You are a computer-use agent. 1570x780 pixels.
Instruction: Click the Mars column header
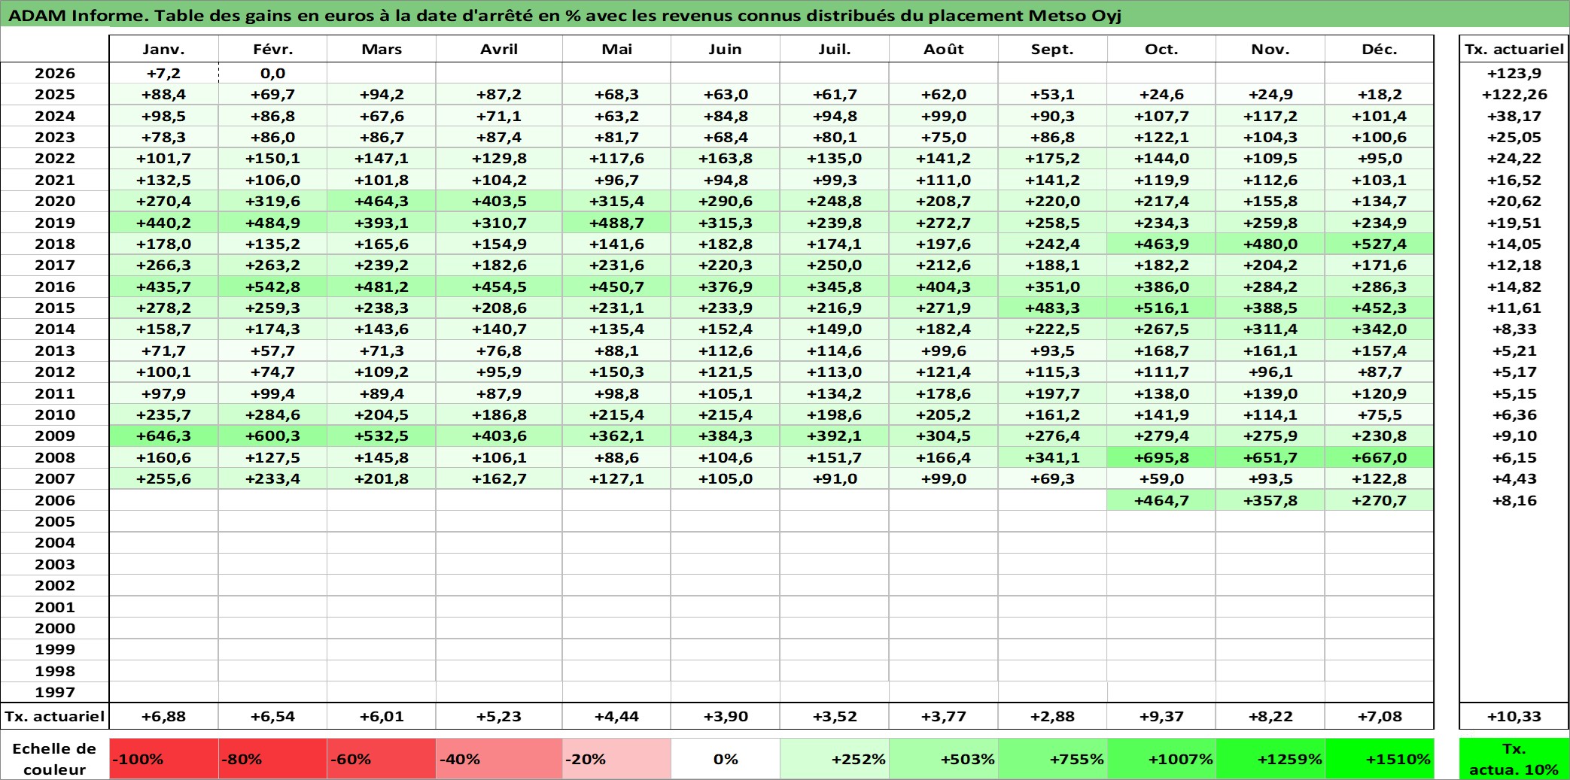pos(382,49)
